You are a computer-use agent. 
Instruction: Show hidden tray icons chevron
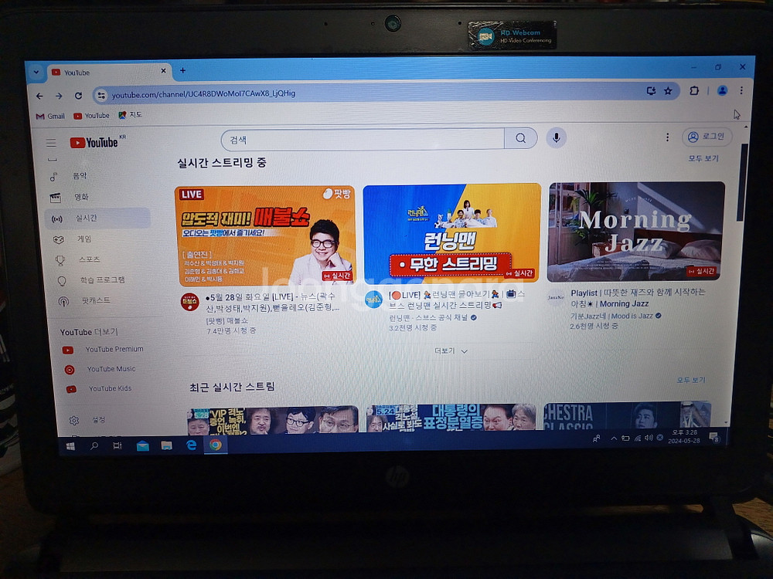tap(614, 438)
